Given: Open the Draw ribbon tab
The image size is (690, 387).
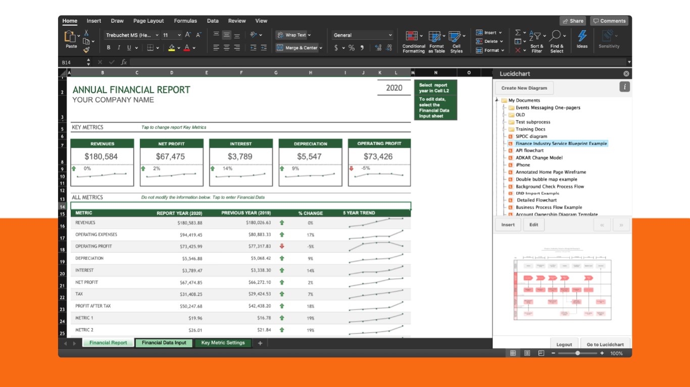Looking at the screenshot, I should click(117, 21).
